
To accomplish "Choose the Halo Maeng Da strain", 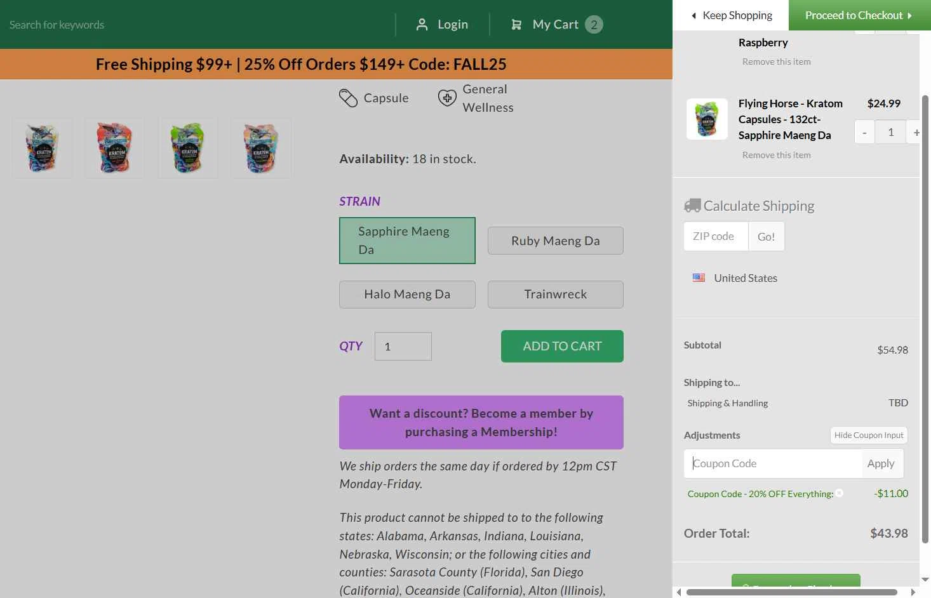I will pyautogui.click(x=407, y=295).
